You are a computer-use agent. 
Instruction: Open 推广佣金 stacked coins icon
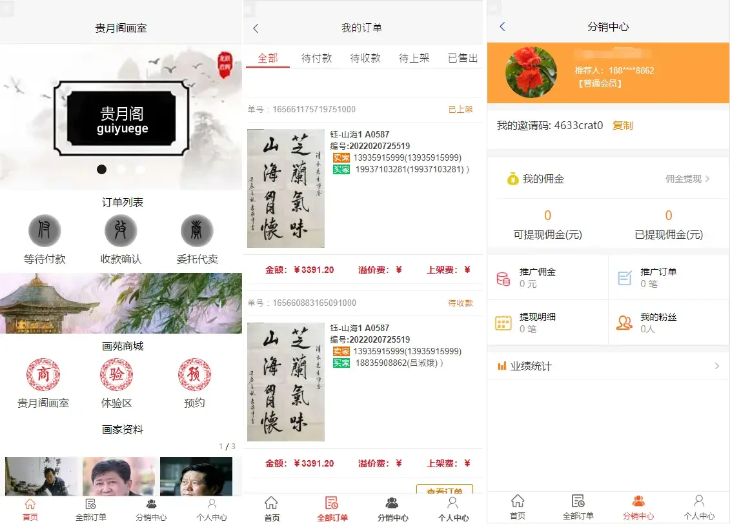click(x=503, y=278)
